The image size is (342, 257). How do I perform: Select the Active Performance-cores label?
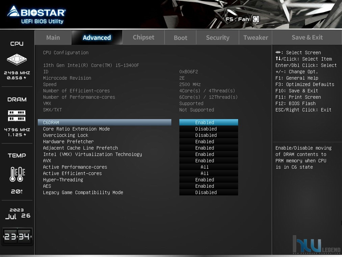pyautogui.click(x=75, y=167)
